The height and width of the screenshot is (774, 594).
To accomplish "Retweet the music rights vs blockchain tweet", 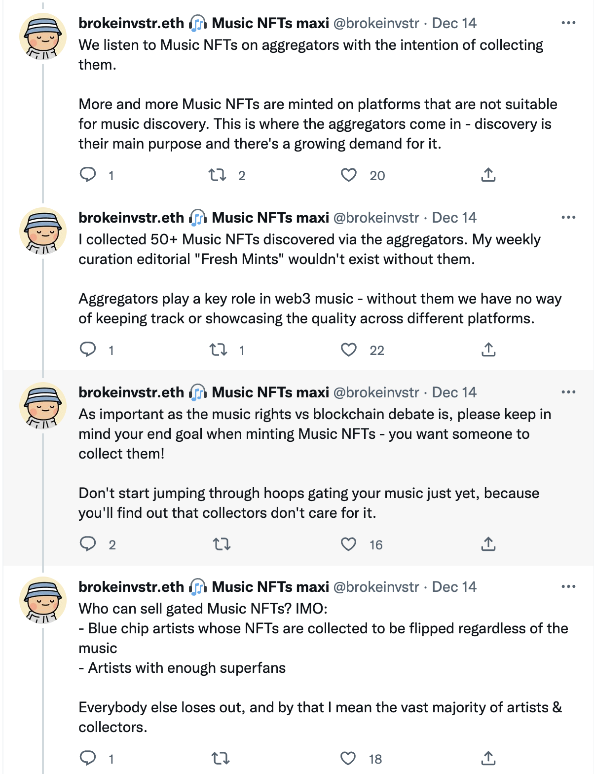I will pyautogui.click(x=222, y=544).
